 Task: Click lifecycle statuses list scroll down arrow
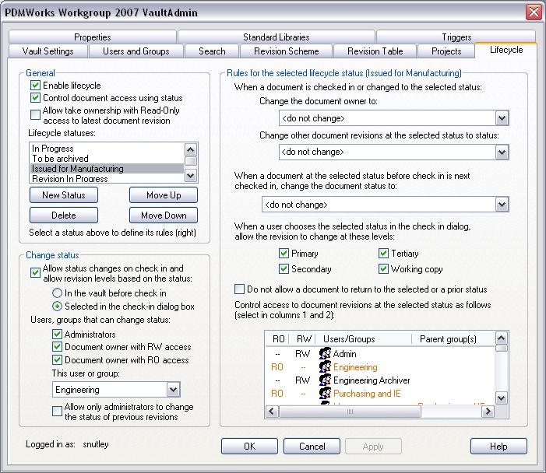(x=191, y=175)
